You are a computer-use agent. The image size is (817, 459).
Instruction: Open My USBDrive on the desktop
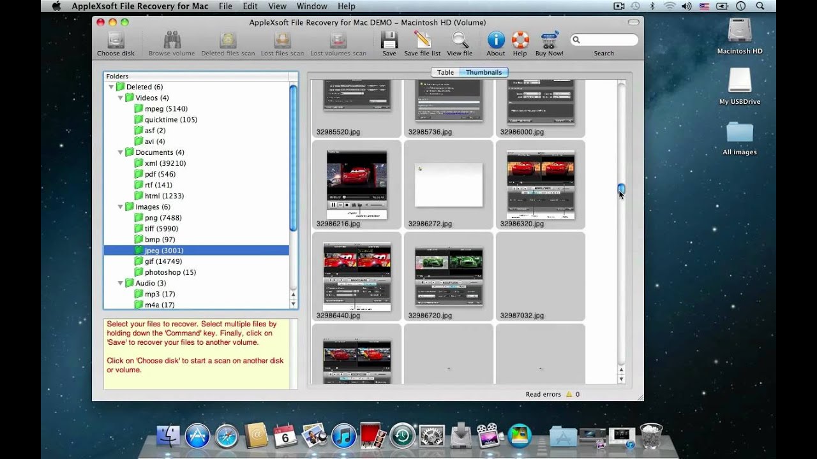[x=740, y=81]
